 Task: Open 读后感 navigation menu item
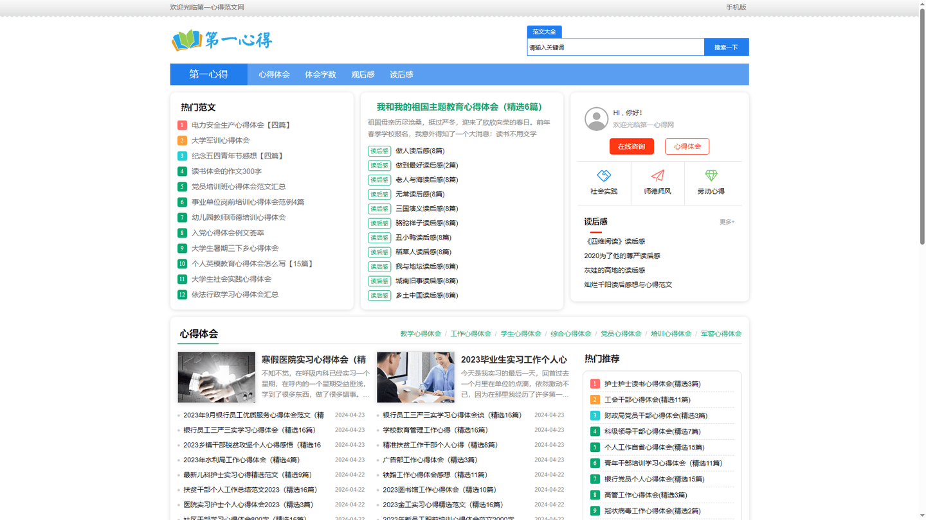401,74
